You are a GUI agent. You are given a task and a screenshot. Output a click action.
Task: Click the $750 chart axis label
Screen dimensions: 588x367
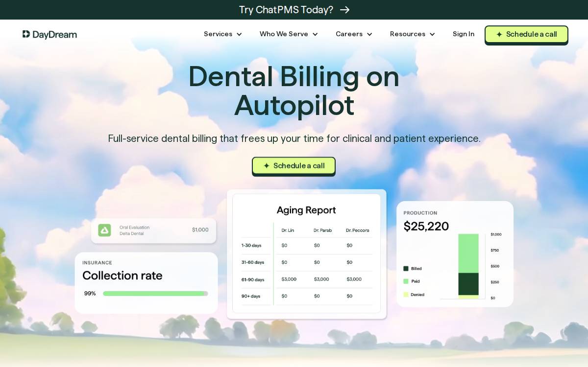[x=495, y=251]
